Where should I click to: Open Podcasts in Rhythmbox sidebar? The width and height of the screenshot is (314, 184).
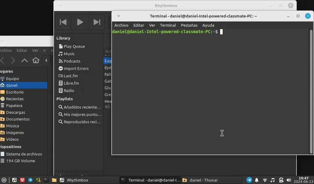click(72, 61)
